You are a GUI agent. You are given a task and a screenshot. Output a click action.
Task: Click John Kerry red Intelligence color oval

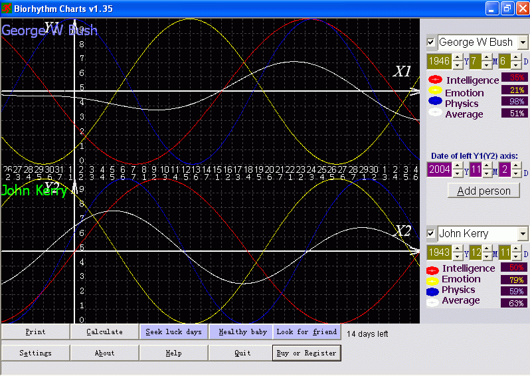(x=432, y=270)
